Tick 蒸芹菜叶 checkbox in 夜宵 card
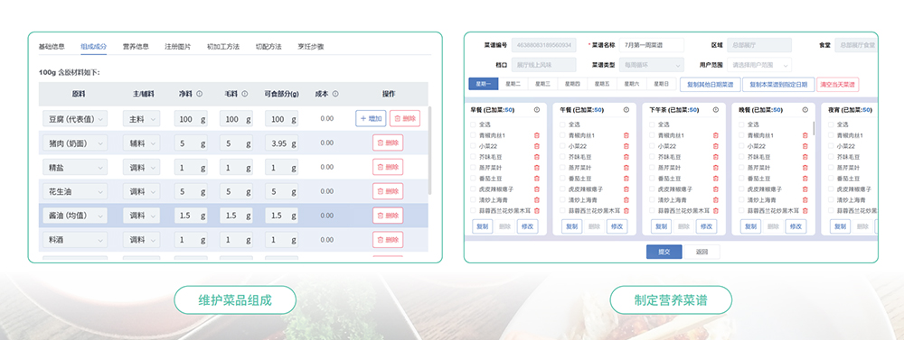 click(831, 168)
